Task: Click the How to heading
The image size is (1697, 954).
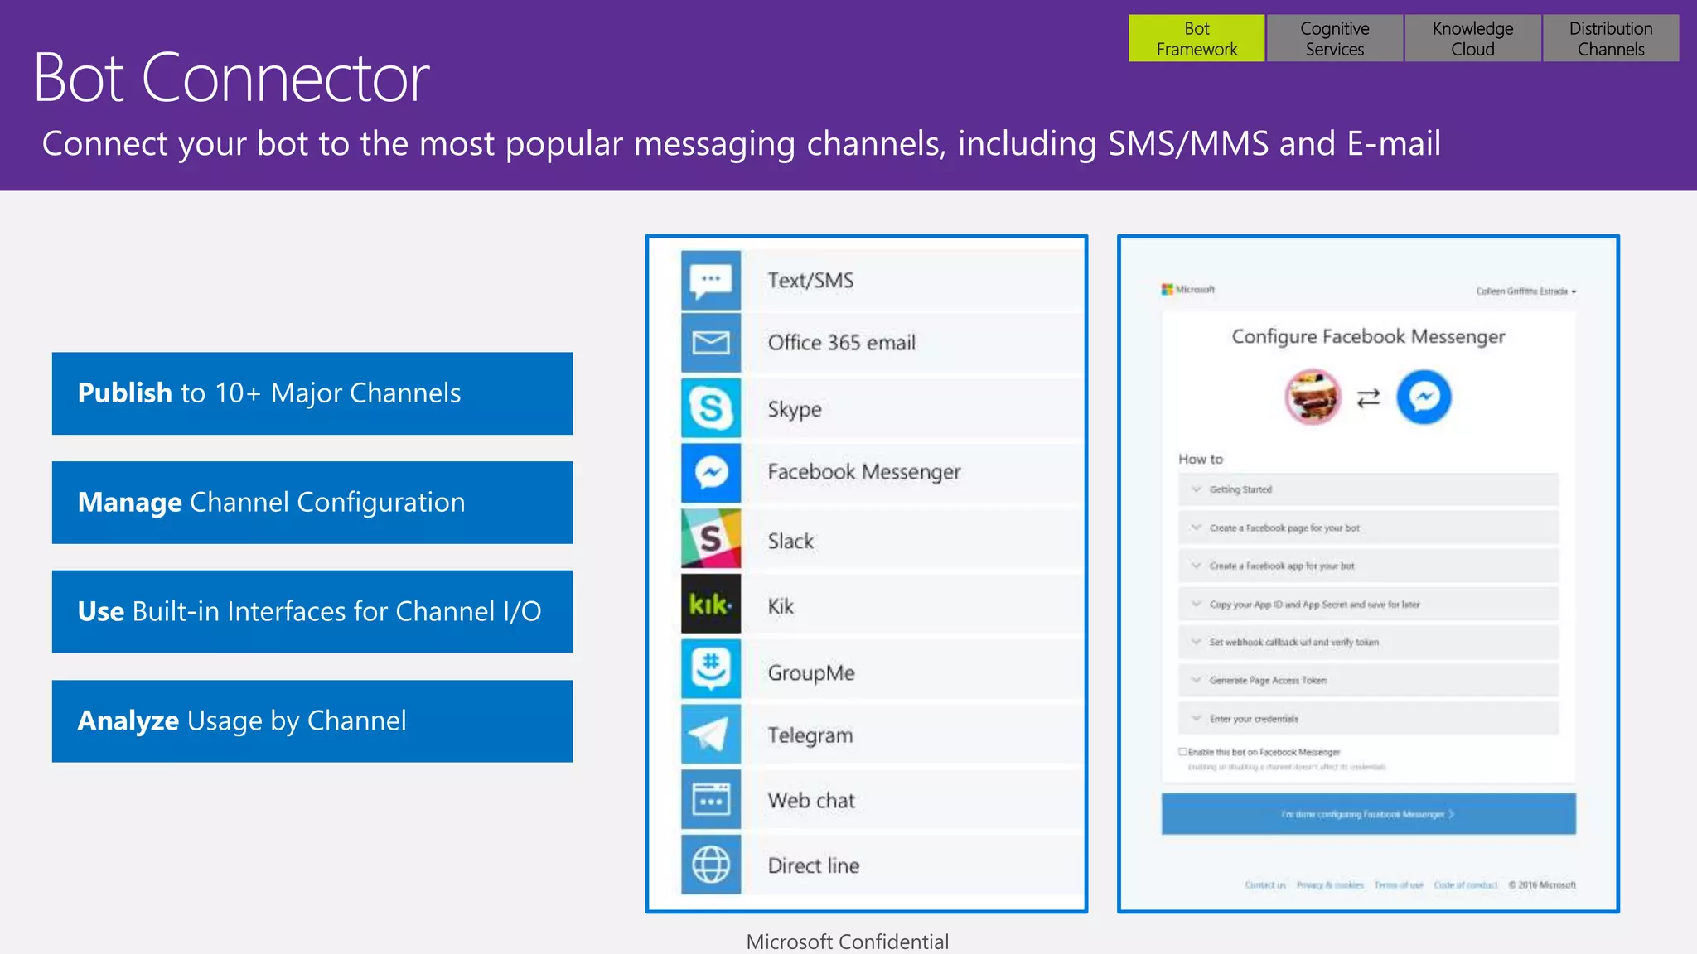Action: [1201, 459]
